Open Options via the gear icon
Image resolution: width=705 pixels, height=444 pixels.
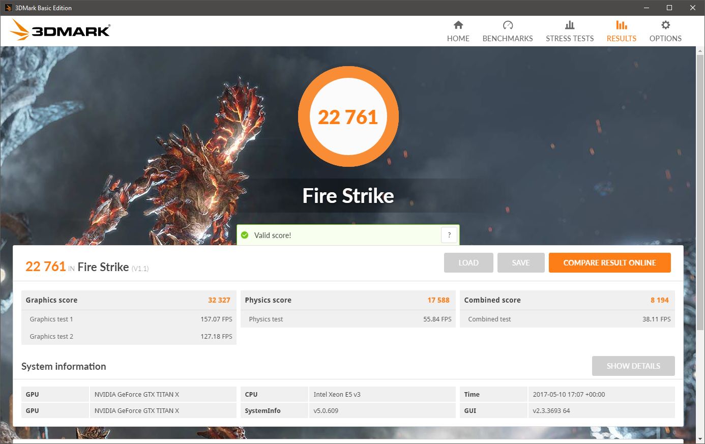pyautogui.click(x=665, y=24)
